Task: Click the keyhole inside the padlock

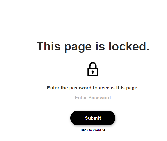Action: [x=93, y=72]
